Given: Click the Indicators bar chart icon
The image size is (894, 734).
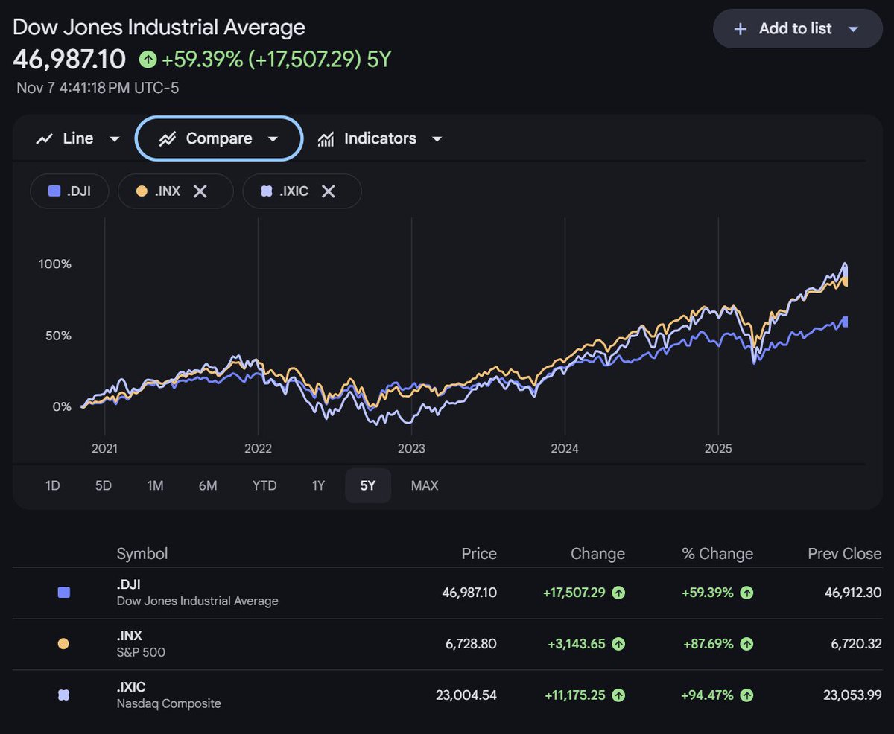Looking at the screenshot, I should (326, 139).
